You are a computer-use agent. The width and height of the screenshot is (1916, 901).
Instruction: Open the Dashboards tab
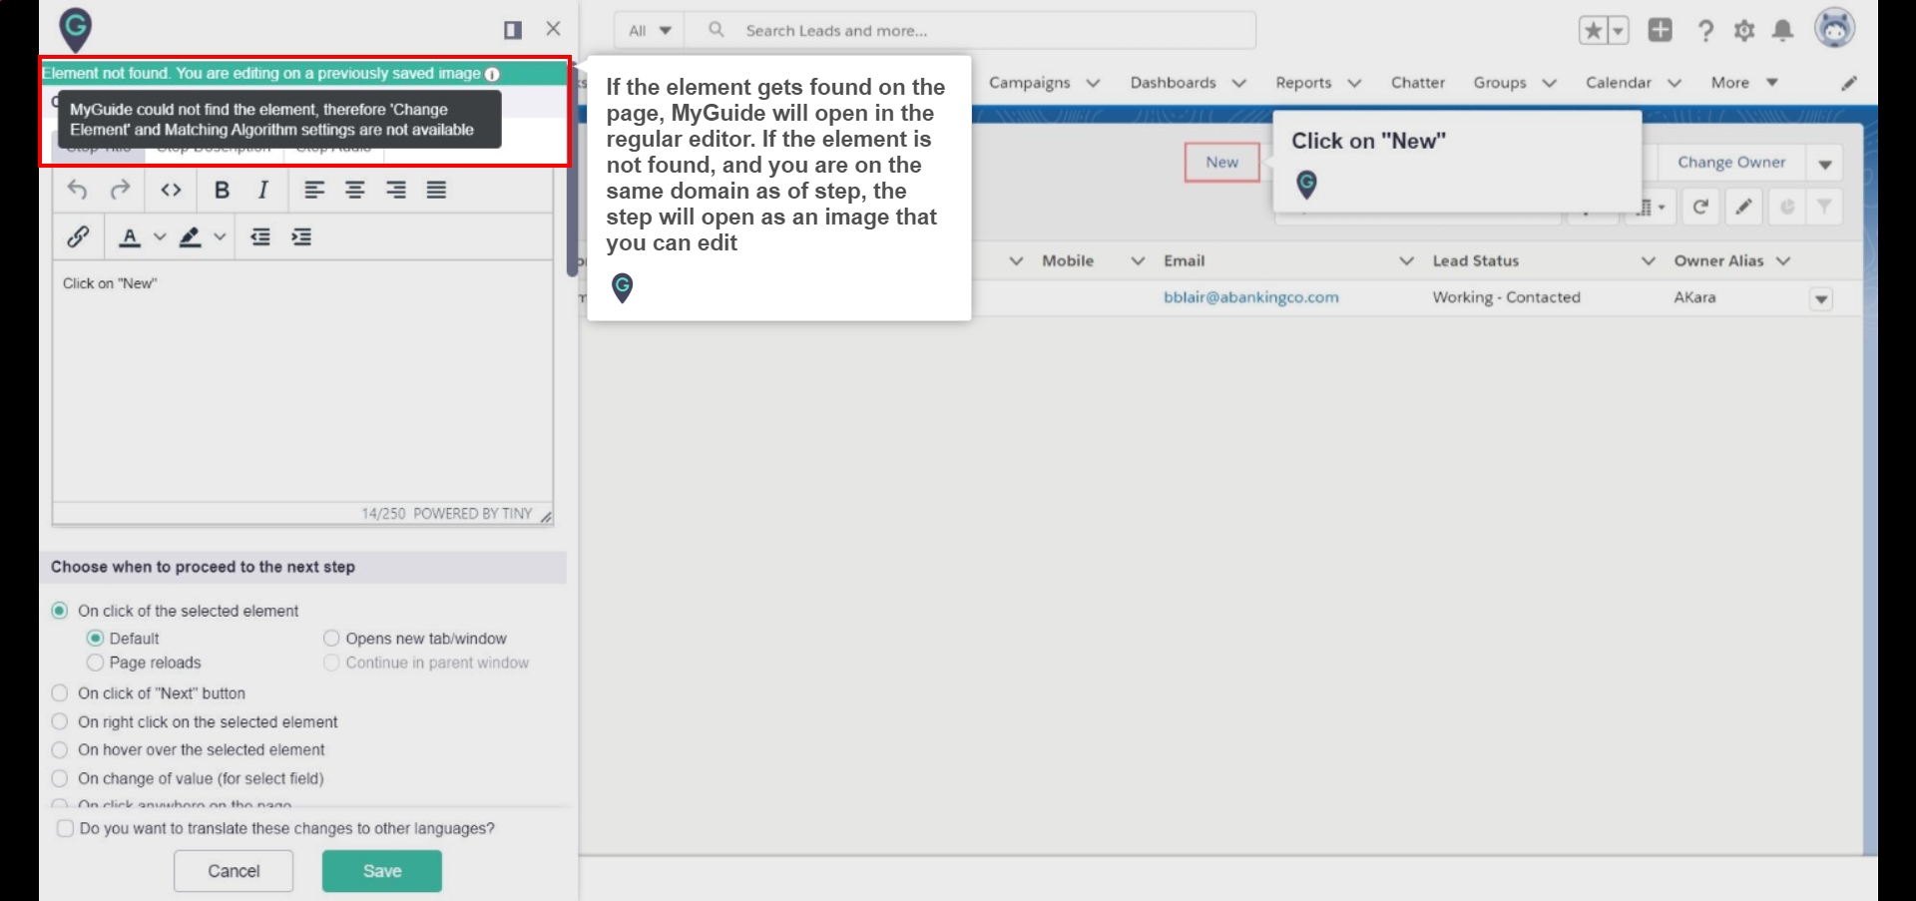tap(1174, 83)
